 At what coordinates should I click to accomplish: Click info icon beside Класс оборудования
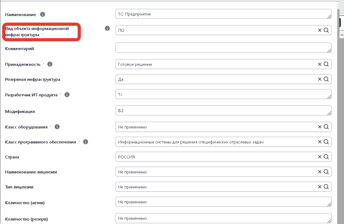click(57, 127)
